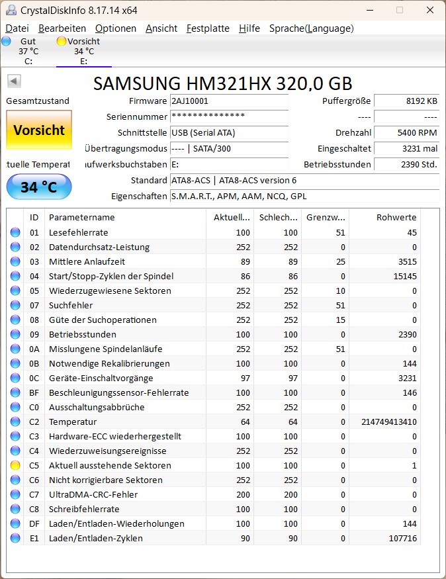Click status orb of Misslungene Spindelanläufe row
Image resolution: width=446 pixels, height=579 pixels.
click(x=15, y=349)
